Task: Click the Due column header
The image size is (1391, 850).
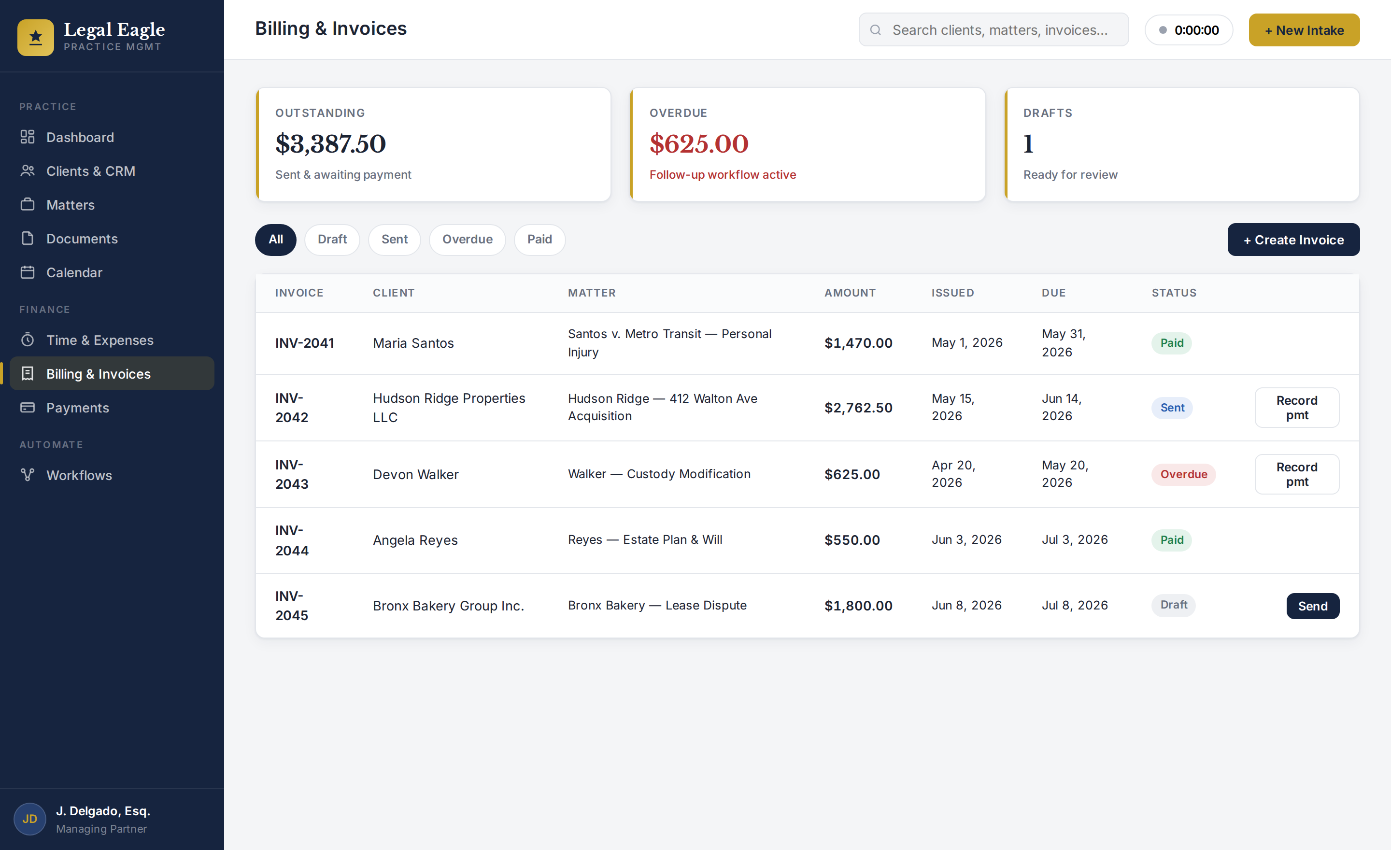Action: tap(1054, 292)
